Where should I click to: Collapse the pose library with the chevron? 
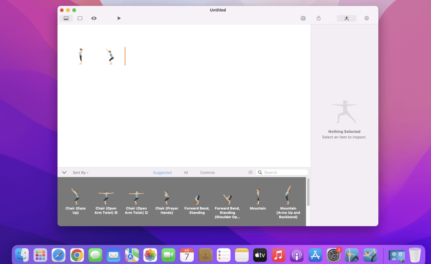[x=64, y=173]
